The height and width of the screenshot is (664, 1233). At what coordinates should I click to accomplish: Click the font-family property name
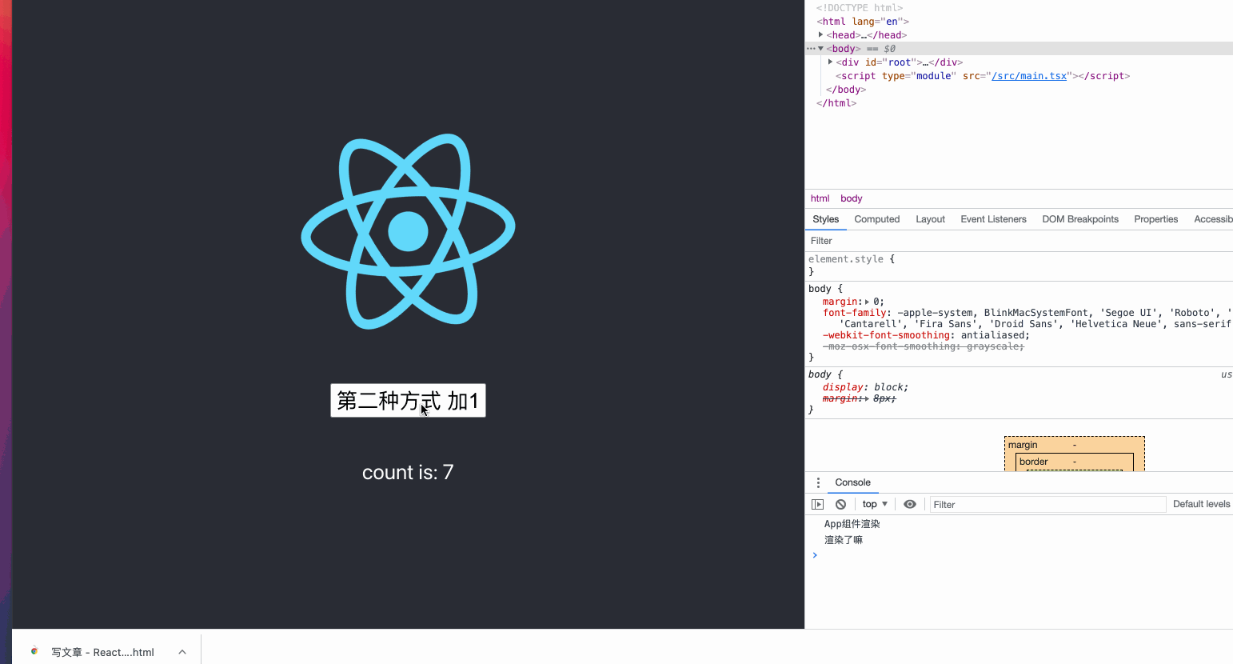[x=854, y=313]
